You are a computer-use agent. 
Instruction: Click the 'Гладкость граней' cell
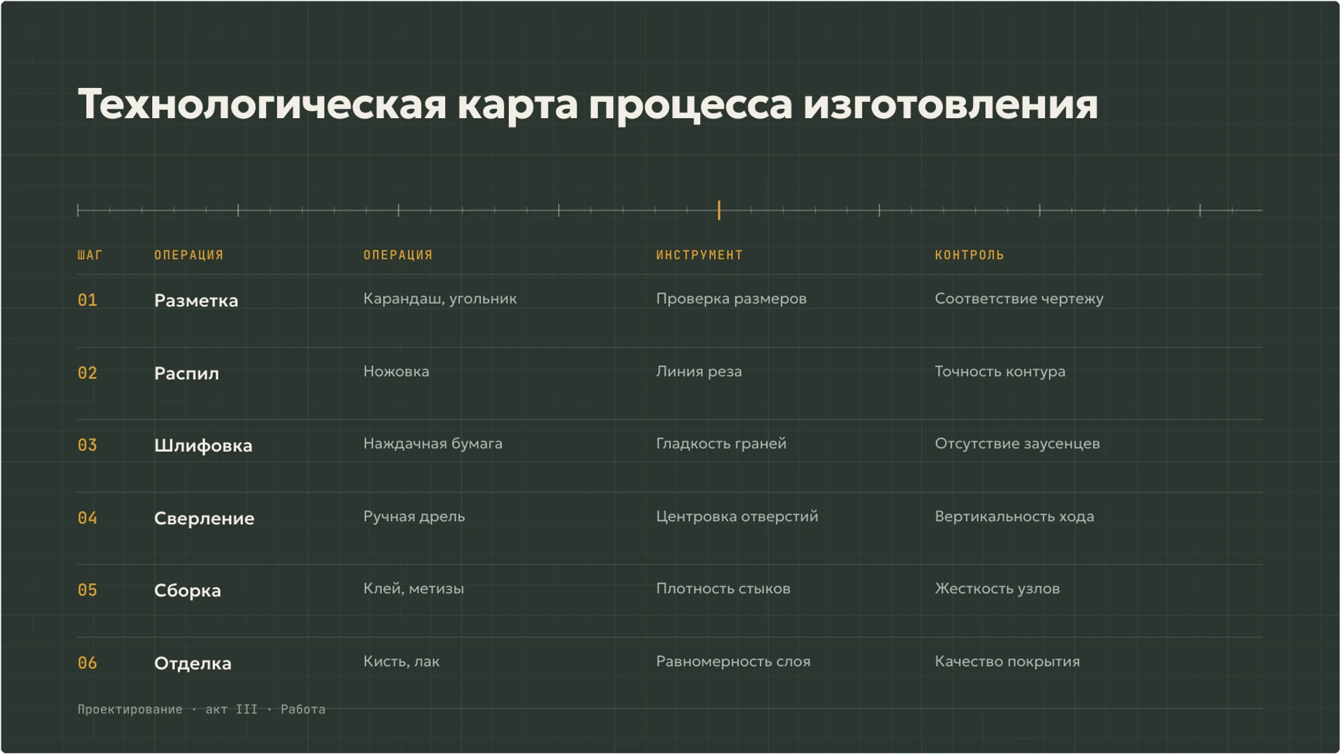pos(721,443)
